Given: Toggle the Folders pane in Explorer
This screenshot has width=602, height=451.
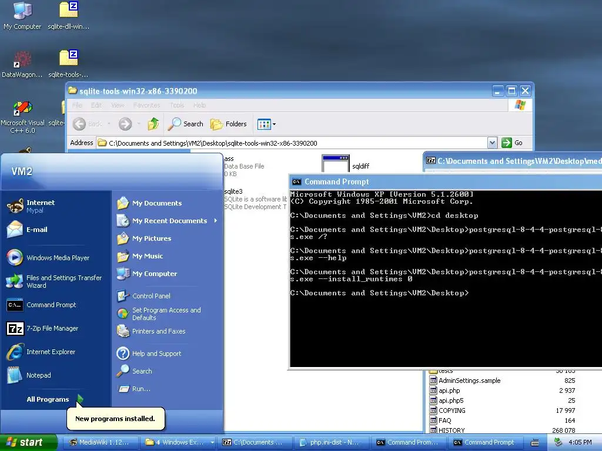Looking at the screenshot, I should 229,124.
